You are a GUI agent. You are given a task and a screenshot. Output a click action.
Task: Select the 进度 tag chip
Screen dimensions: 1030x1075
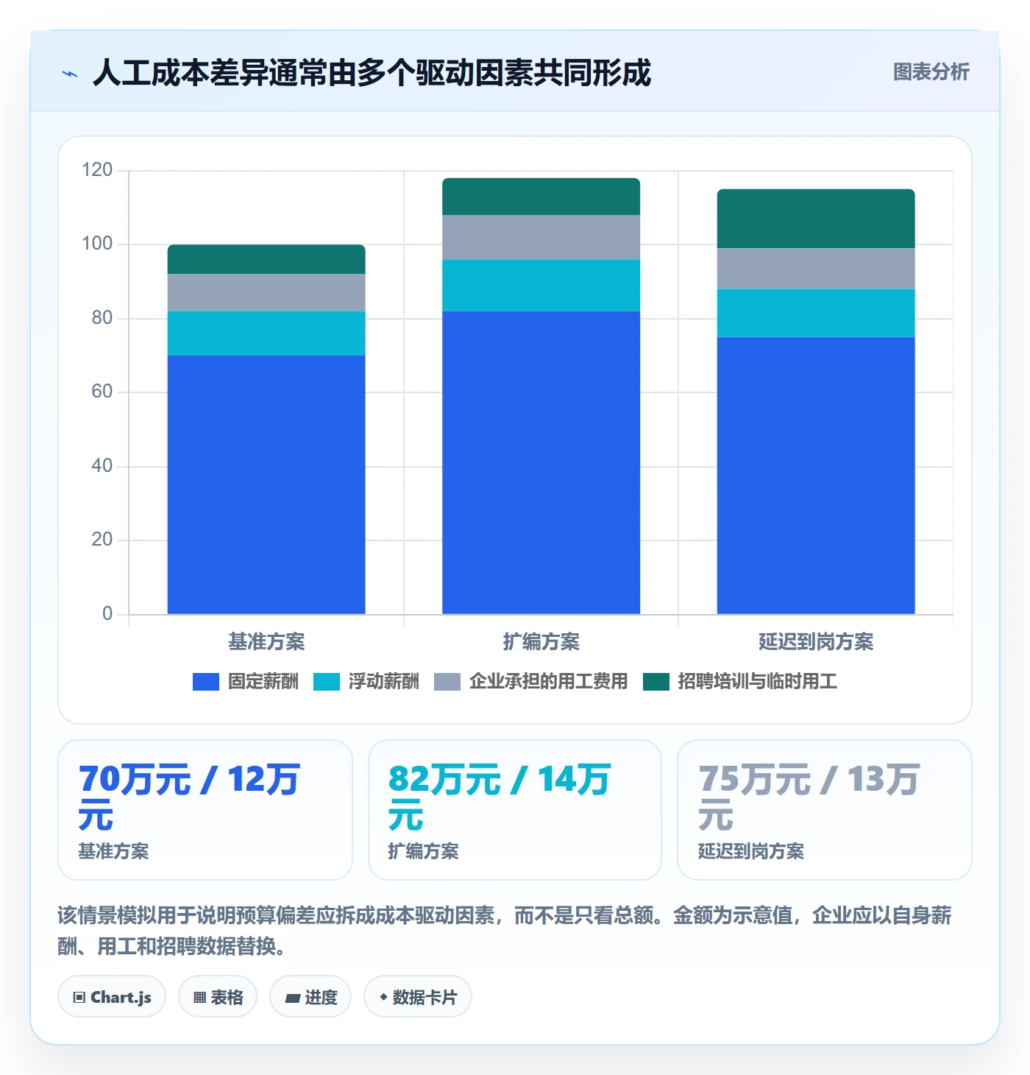(x=310, y=997)
